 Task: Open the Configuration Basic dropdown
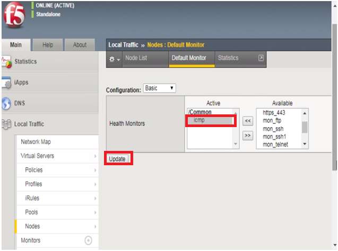click(x=159, y=88)
